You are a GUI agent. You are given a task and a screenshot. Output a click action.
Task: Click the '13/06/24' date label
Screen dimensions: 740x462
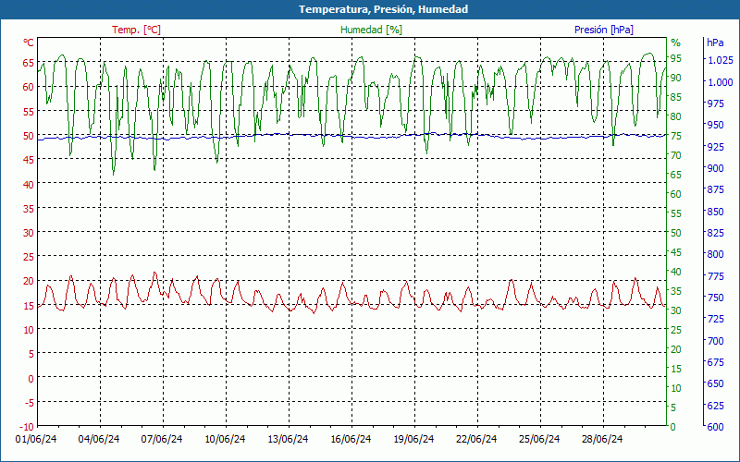pyautogui.click(x=288, y=440)
